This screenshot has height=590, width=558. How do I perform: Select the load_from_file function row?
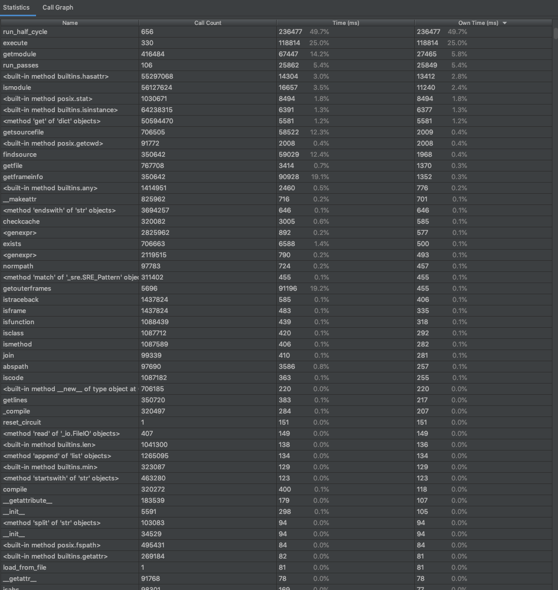[24, 567]
